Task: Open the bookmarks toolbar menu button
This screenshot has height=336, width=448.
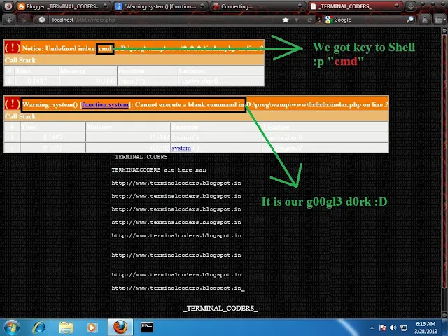Action: pyautogui.click(x=440, y=20)
